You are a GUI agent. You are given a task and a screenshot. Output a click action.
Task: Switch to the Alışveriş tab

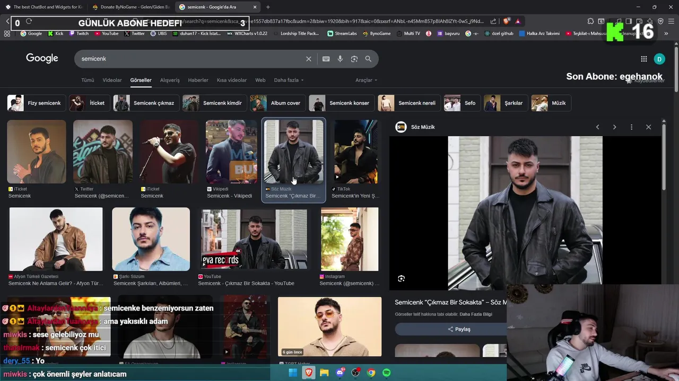pos(170,80)
